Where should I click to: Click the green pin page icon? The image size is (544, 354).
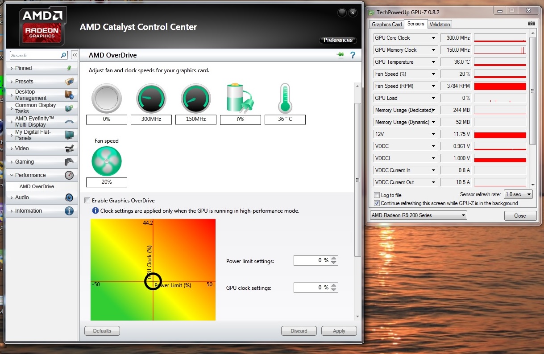(x=341, y=55)
